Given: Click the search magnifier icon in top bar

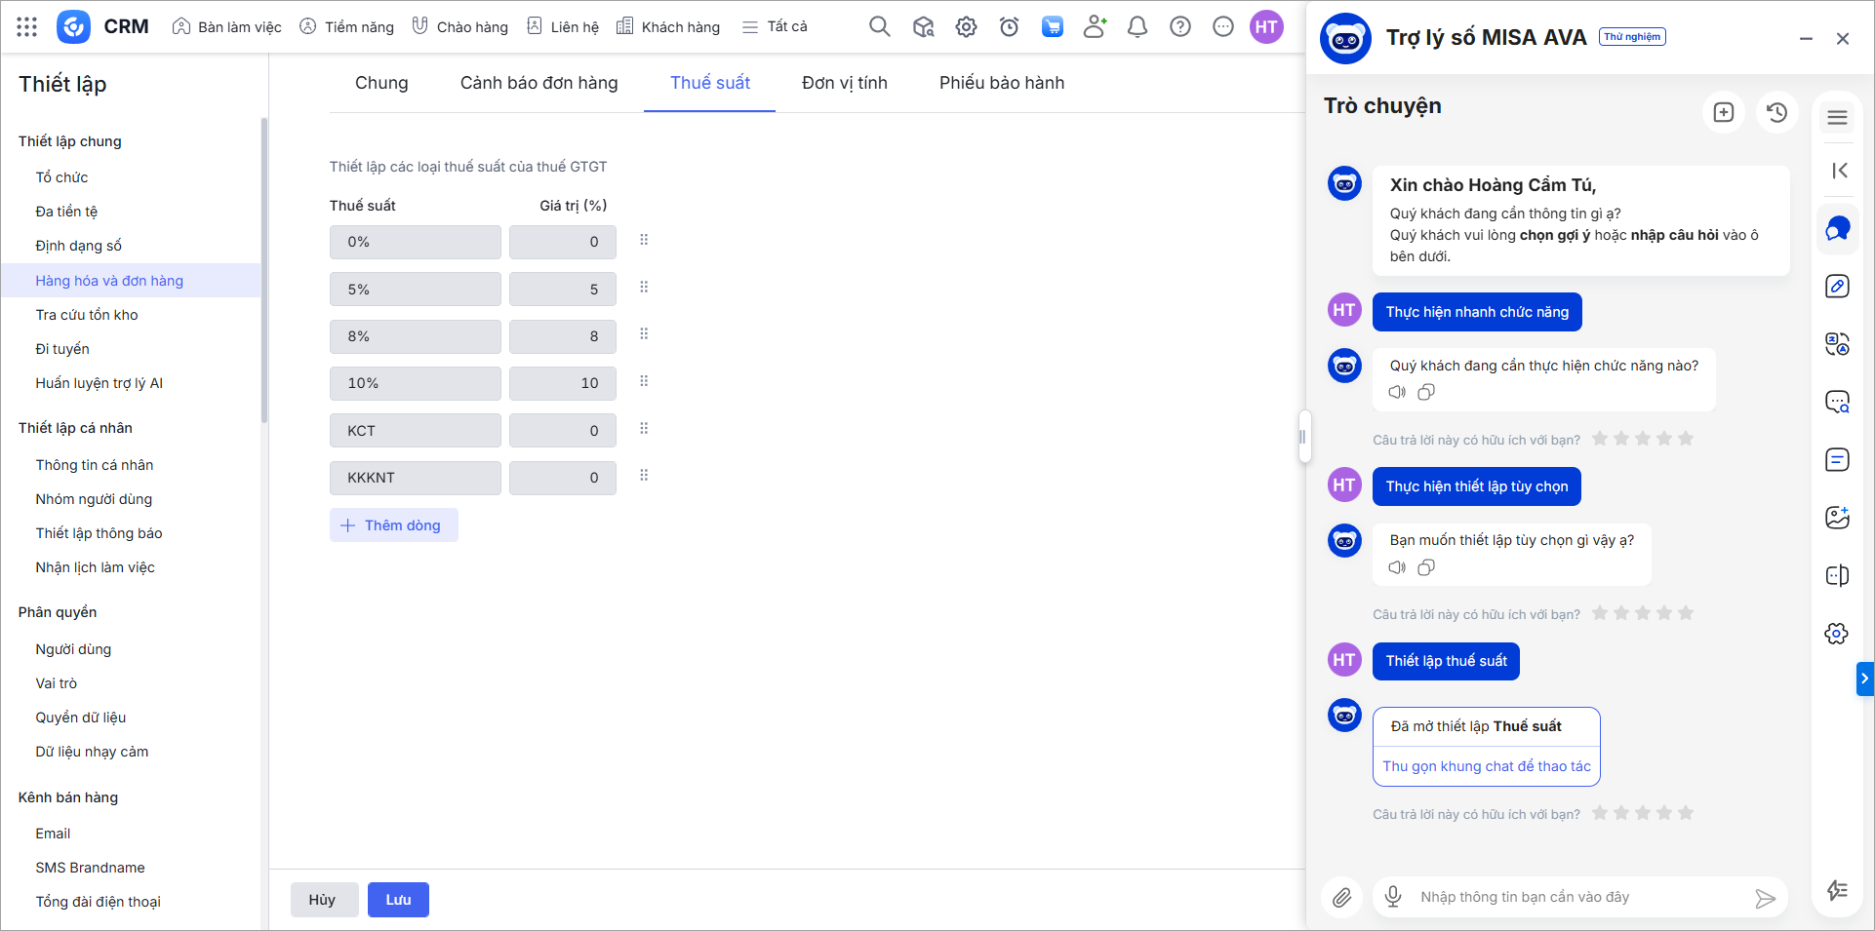Looking at the screenshot, I should pos(879,26).
